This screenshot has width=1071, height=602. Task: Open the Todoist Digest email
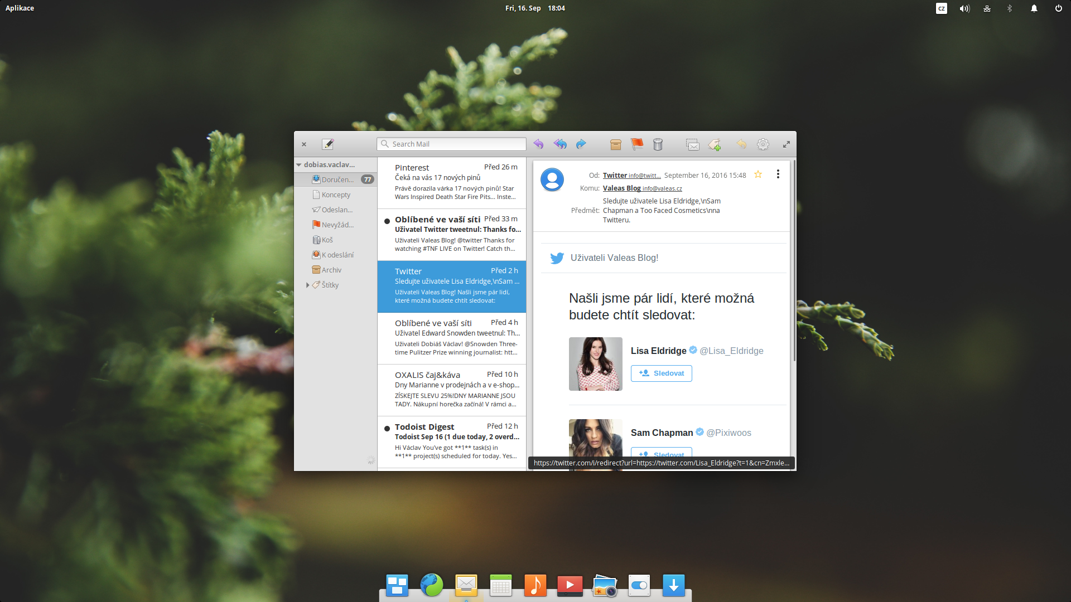coord(452,442)
